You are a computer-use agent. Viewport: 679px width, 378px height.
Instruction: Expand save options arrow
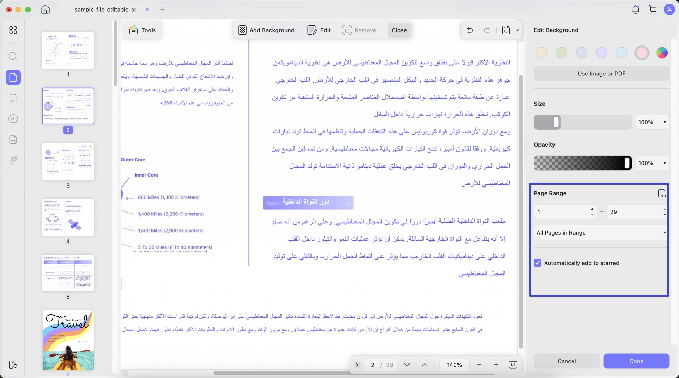click(x=517, y=30)
